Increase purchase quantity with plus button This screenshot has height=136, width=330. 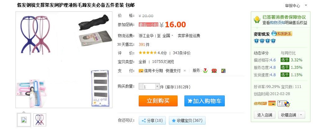pos(157,86)
